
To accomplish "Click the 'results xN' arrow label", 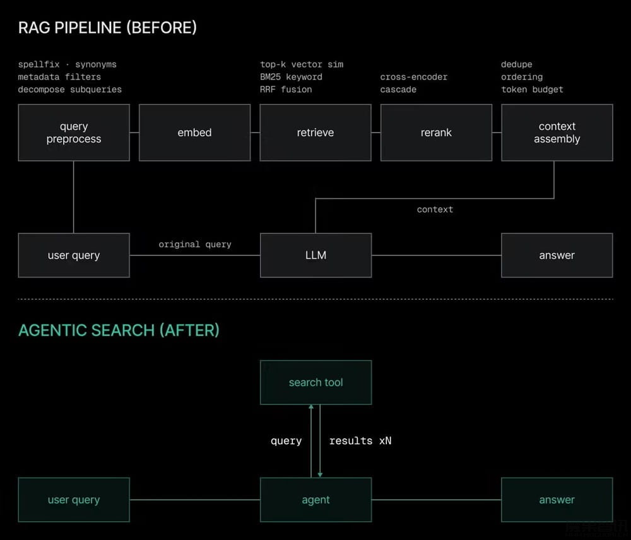I will (360, 441).
